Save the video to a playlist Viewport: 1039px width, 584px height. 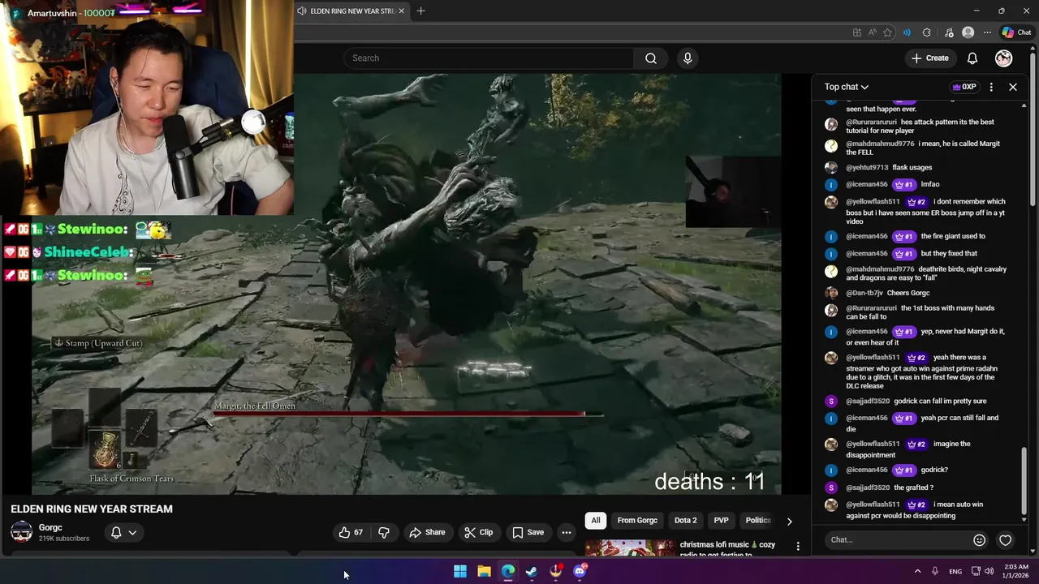(x=528, y=532)
